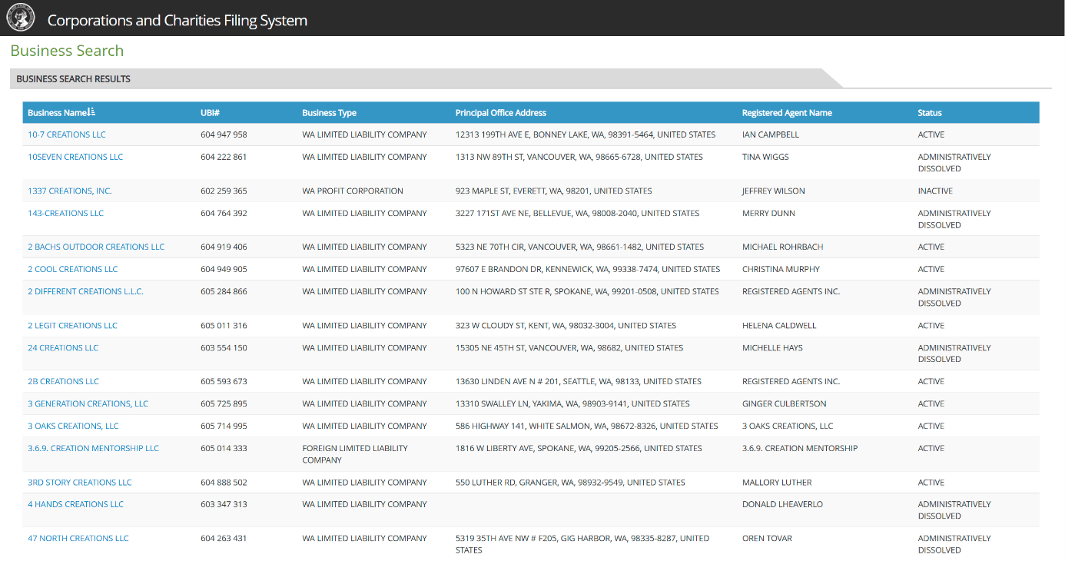
Task: Click registered agent DONALD LHEAVERLO
Action: [x=782, y=504]
